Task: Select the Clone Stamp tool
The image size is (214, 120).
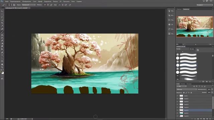Action: tap(2, 35)
